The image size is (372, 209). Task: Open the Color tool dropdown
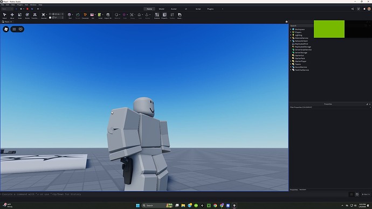(127, 15)
